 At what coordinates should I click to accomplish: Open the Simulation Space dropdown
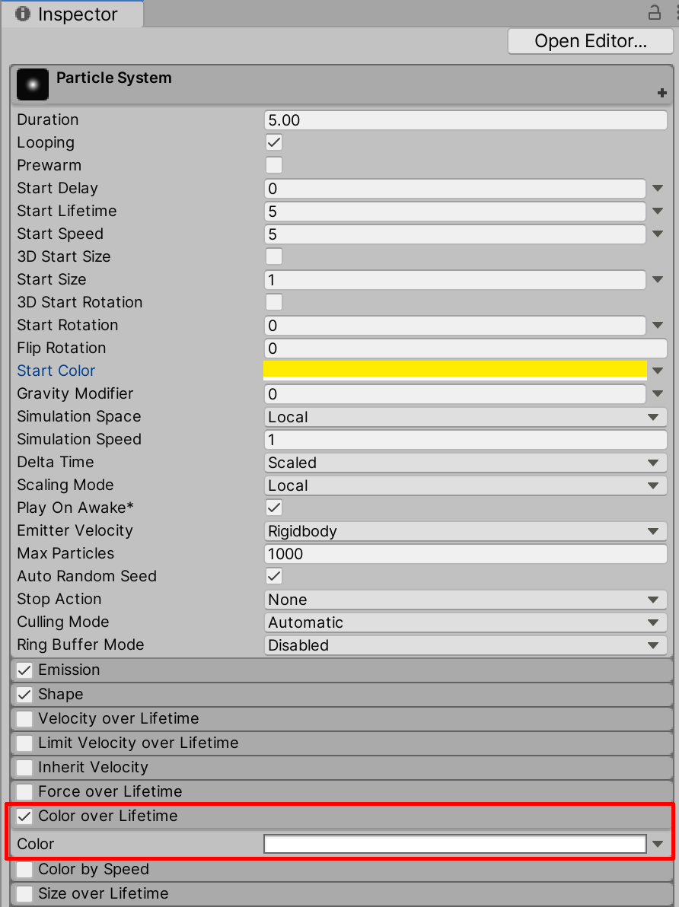(x=464, y=416)
